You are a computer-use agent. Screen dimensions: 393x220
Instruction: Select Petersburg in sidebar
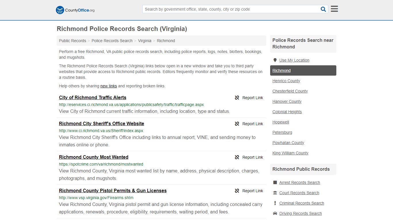coord(282,132)
